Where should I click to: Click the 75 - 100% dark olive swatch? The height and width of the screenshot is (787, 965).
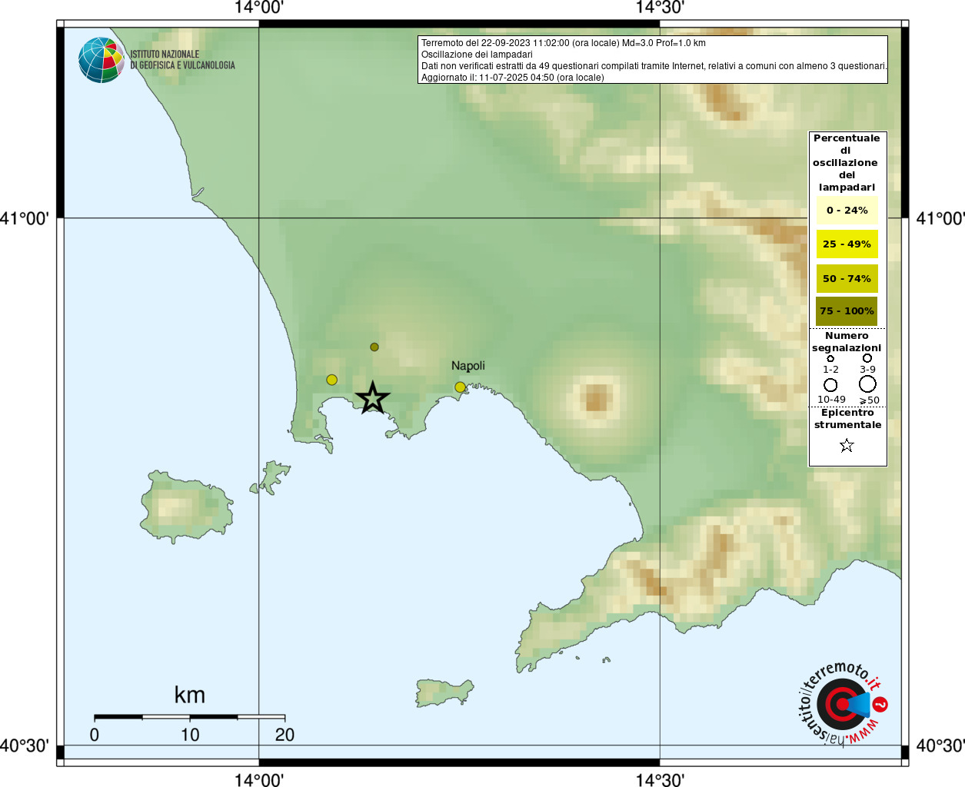coord(847,311)
